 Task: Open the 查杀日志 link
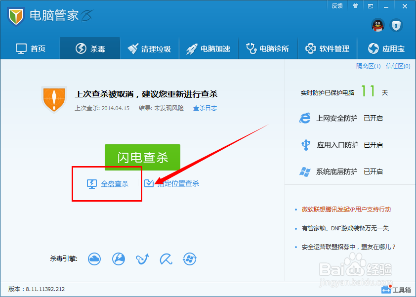pyautogui.click(x=205, y=108)
